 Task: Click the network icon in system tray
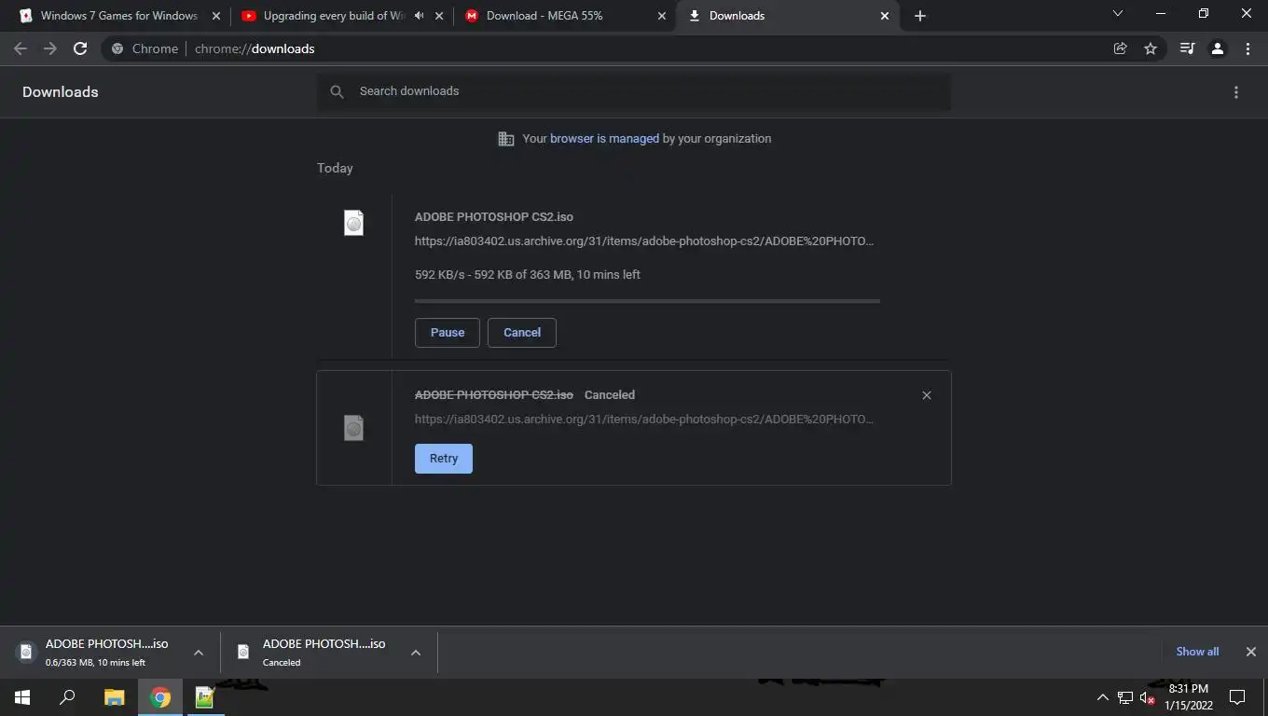click(1125, 697)
